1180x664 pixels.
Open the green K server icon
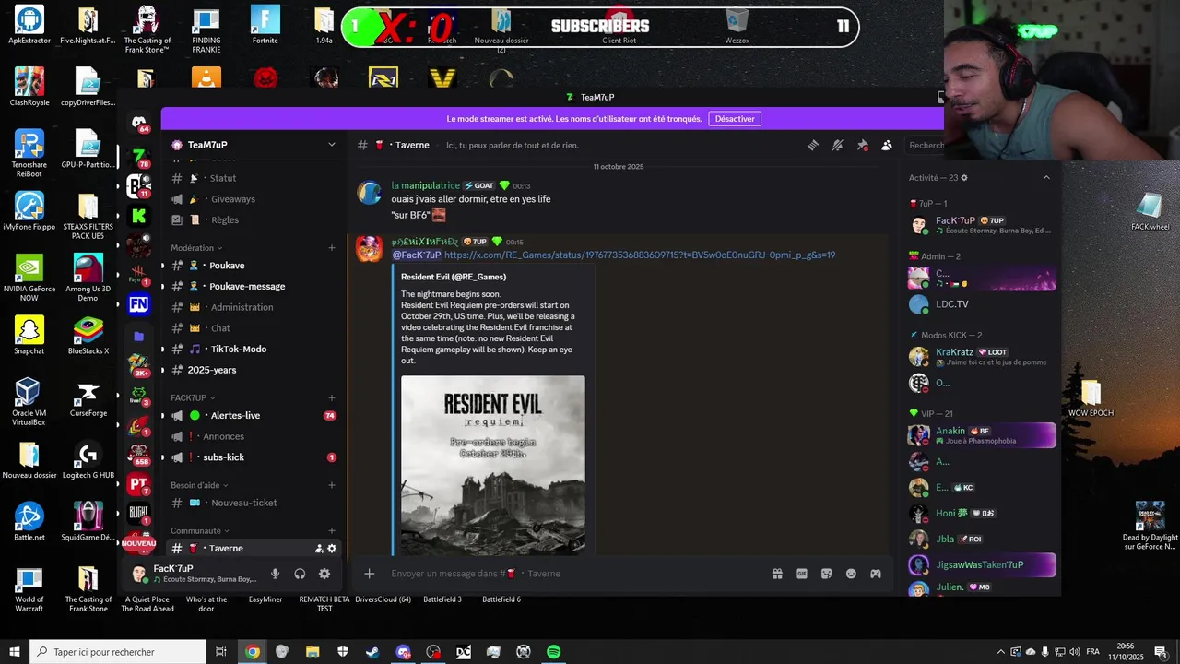139,216
